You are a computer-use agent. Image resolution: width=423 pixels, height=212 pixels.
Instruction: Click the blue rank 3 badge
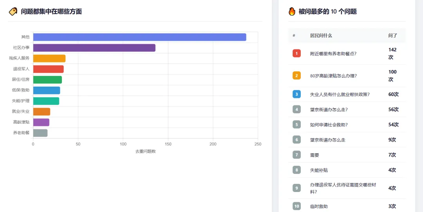tap(296, 94)
